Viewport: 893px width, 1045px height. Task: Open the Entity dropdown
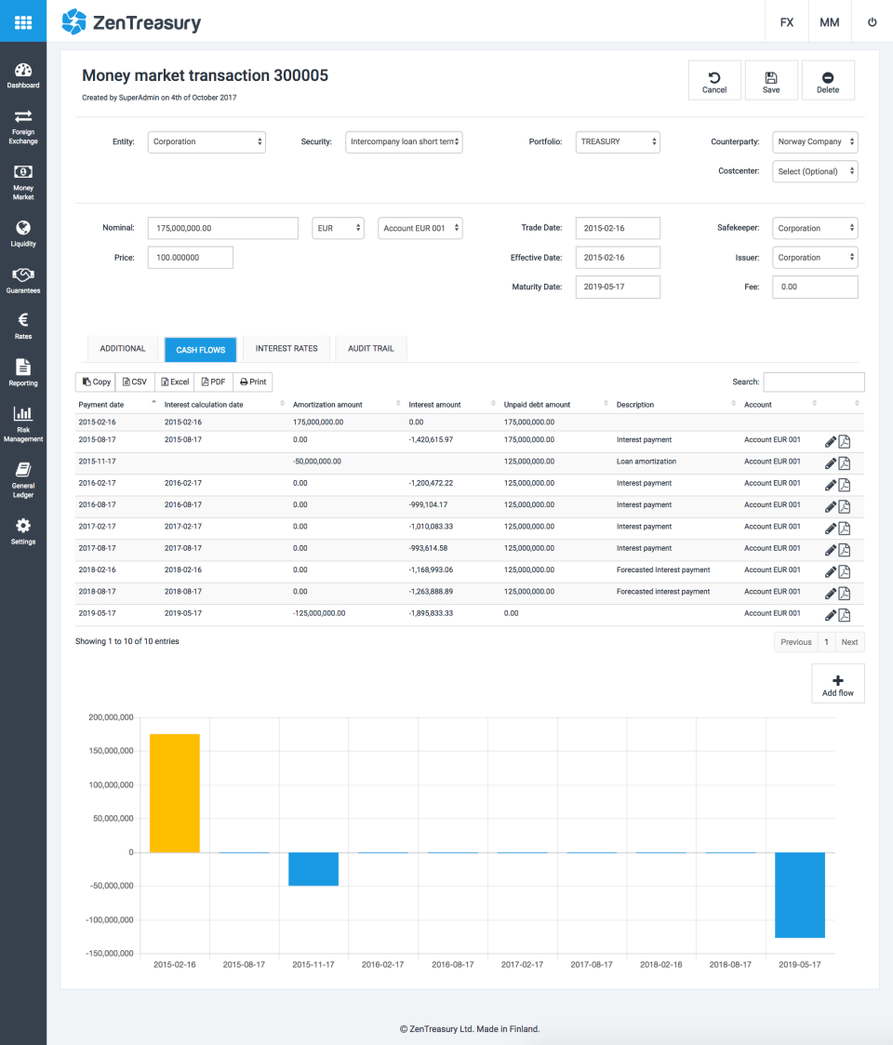pos(206,141)
